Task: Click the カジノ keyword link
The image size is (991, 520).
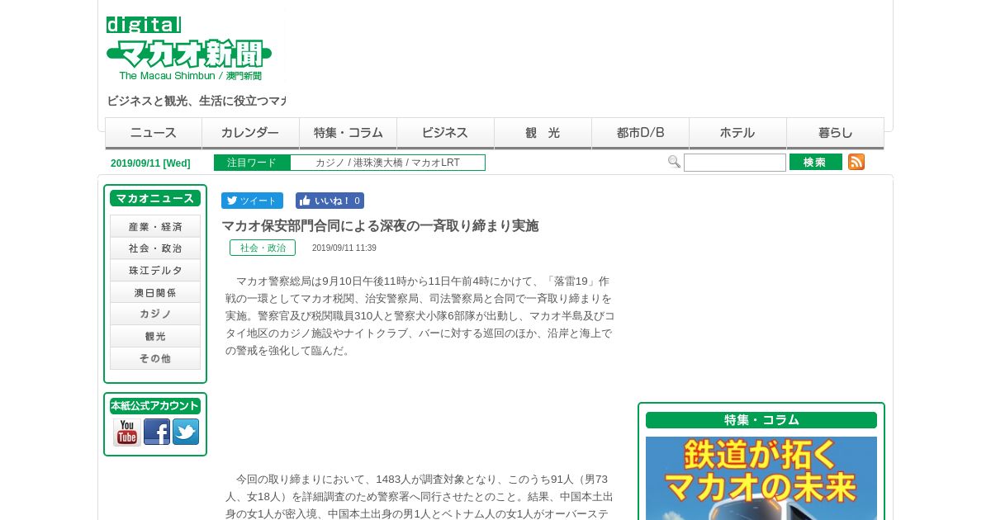Action: pos(330,163)
